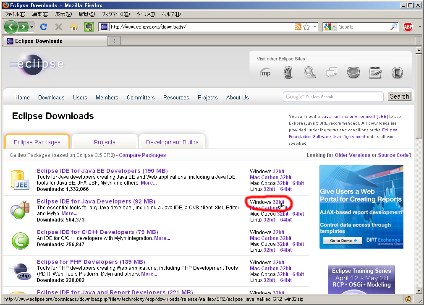The width and height of the screenshot is (424, 305).
Task: Open Eclipse IDE for Java EE Developers title
Action: click(x=102, y=171)
